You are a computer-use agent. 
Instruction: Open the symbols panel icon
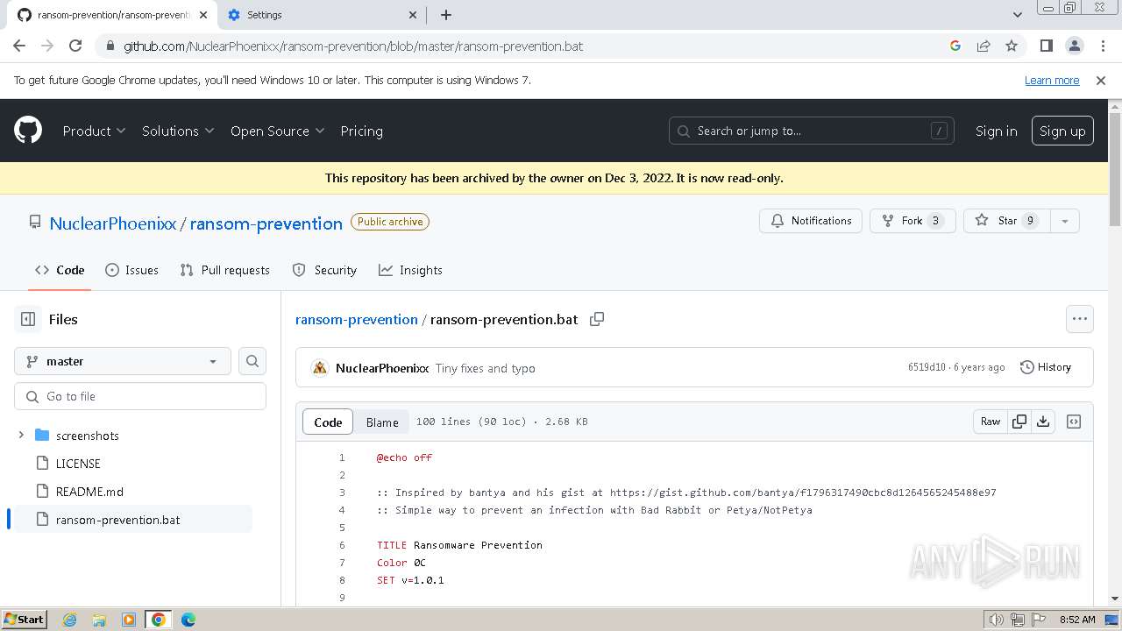(1074, 422)
